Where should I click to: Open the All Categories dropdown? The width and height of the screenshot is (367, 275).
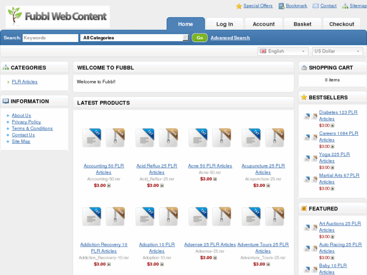coord(135,38)
